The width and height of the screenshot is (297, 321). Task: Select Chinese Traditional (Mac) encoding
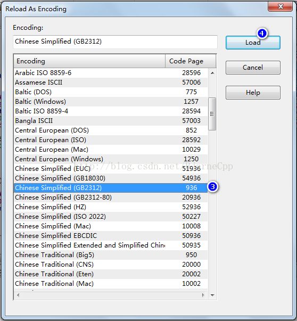tap(111, 284)
